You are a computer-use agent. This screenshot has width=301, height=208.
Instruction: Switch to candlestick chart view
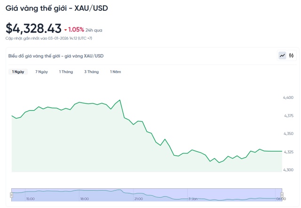pyautogui.click(x=291, y=56)
